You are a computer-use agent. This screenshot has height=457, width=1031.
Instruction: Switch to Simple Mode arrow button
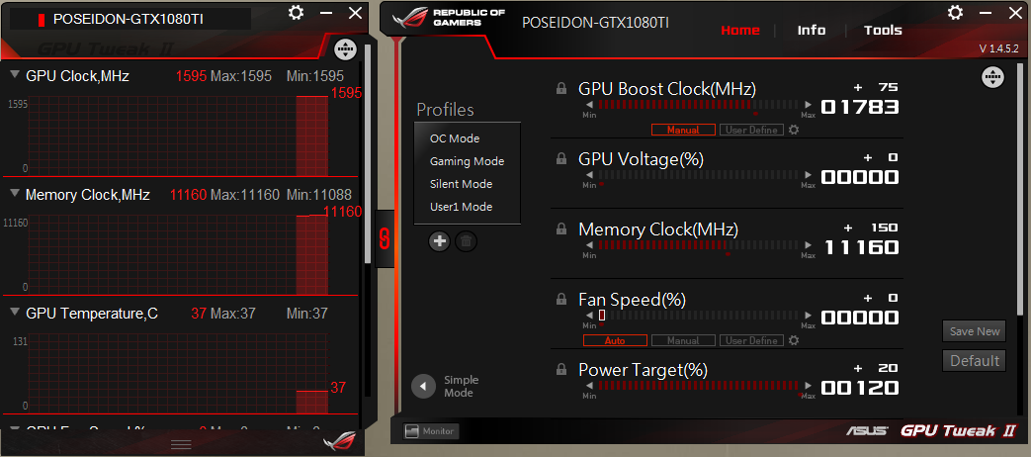424,386
